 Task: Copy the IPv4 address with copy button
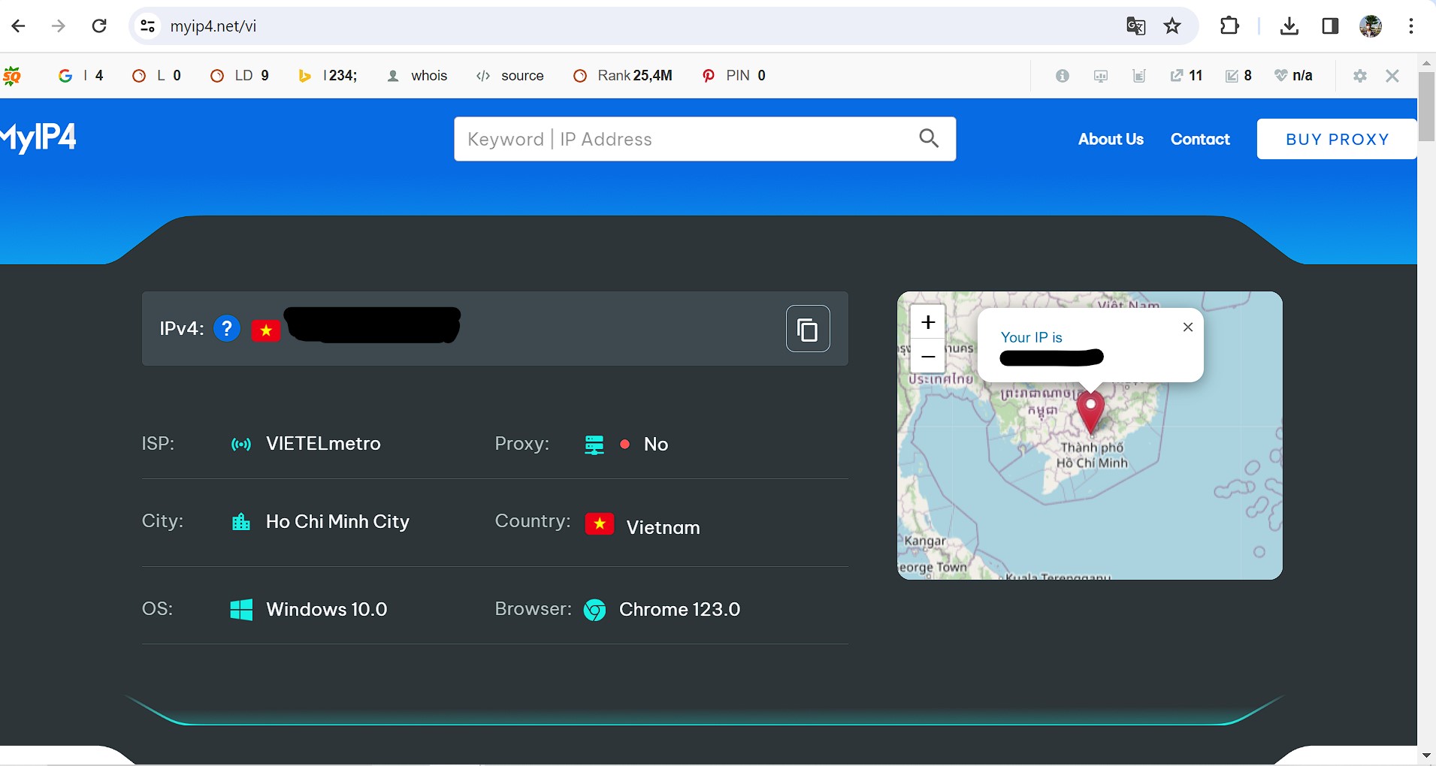[808, 328]
